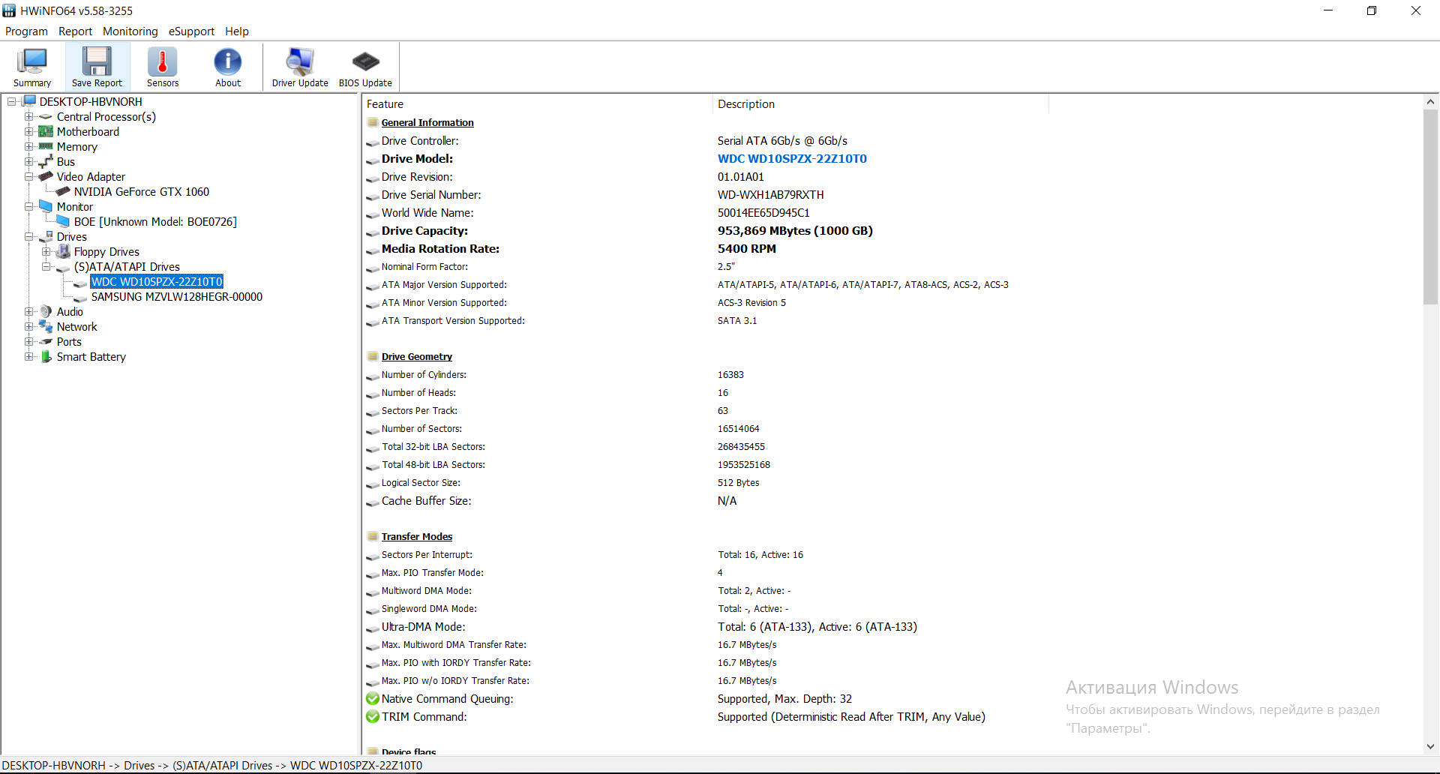Click the Drive Geometry section heading
The width and height of the screenshot is (1440, 774).
(417, 357)
